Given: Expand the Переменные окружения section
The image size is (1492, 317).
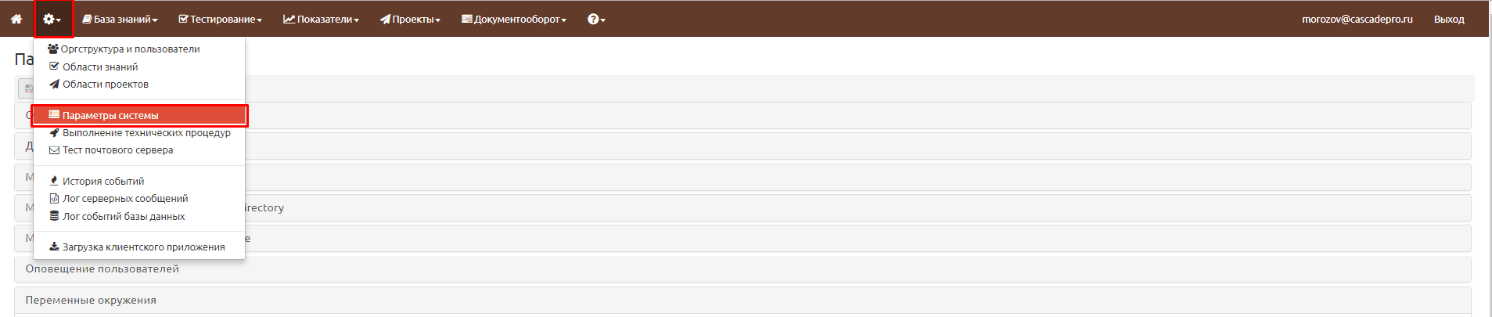Looking at the screenshot, I should click(742, 301).
